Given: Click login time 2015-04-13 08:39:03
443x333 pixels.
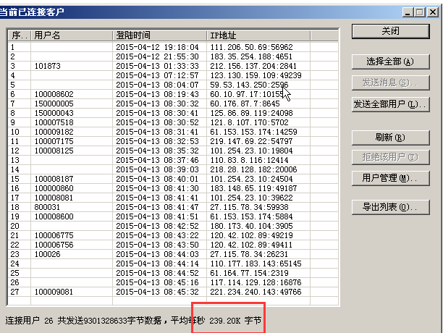Looking at the screenshot, I should pyautogui.click(x=157, y=169).
